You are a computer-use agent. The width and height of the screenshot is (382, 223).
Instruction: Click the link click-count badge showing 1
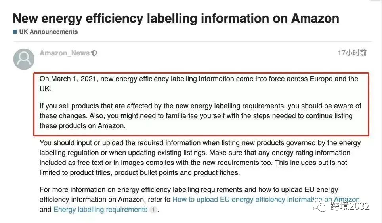(x=153, y=210)
